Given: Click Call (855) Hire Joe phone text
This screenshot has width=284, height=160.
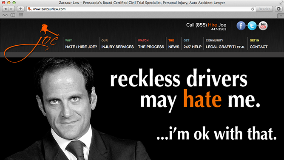Looking at the screenshot, I should [x=206, y=25].
